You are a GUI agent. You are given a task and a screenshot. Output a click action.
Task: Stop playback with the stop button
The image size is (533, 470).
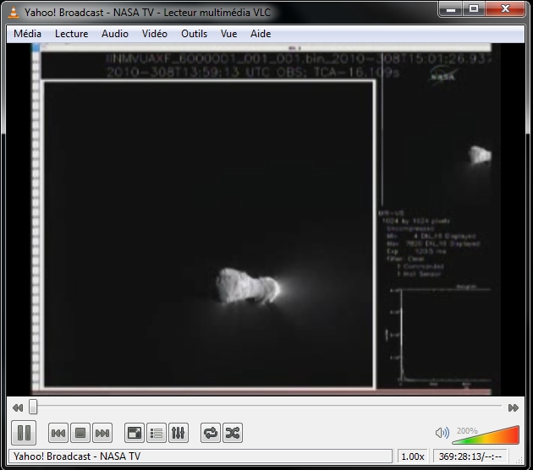[x=80, y=433]
